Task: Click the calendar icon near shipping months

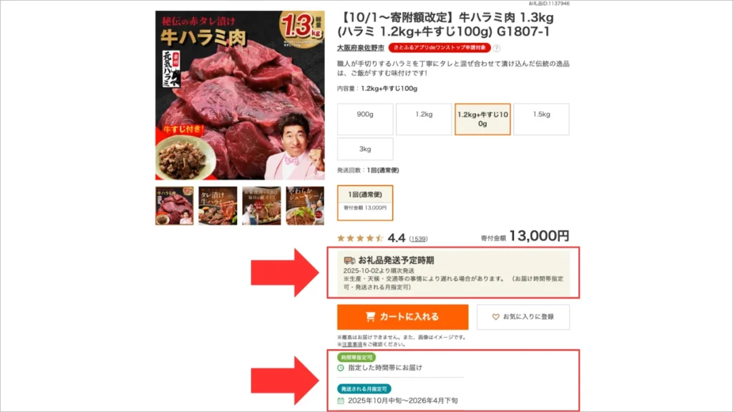Action: pyautogui.click(x=341, y=401)
